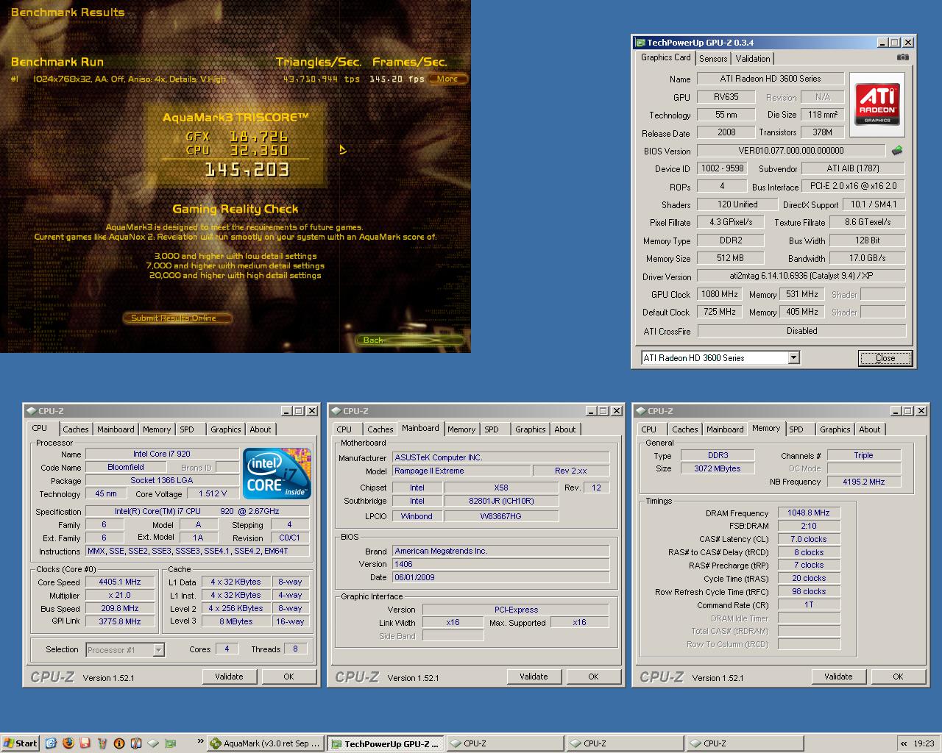Save the BIOS with the green chip icon
942x753 pixels.
tap(896, 151)
